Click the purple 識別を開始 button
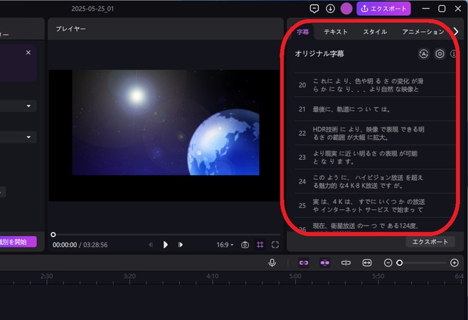The height and width of the screenshot is (320, 468). (x=18, y=242)
